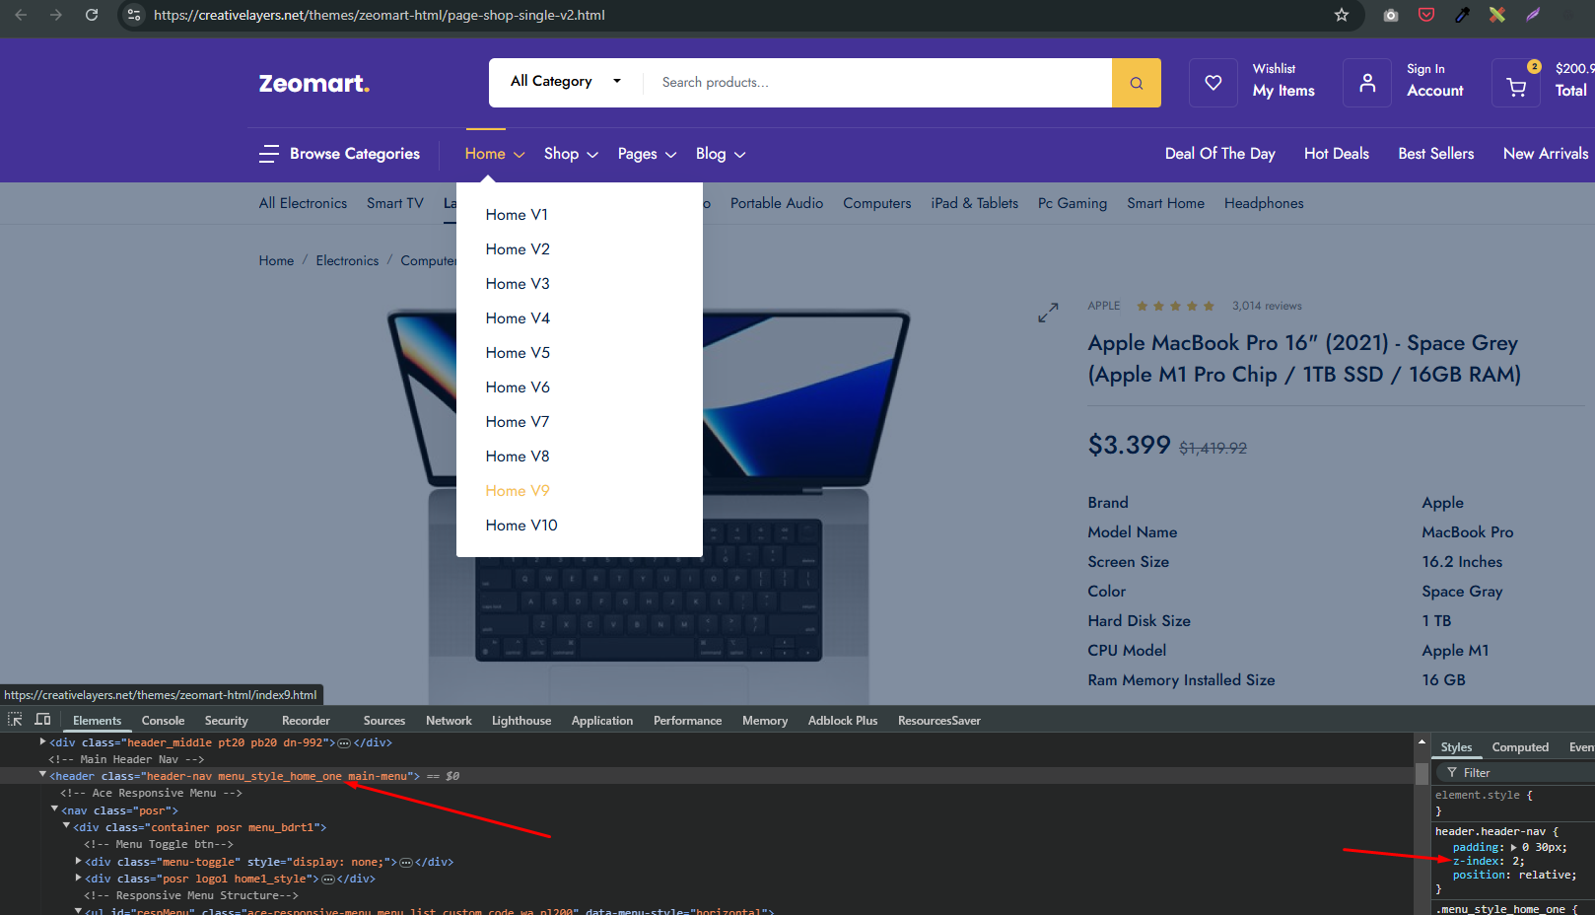Collapse the nav posr node

point(54,809)
